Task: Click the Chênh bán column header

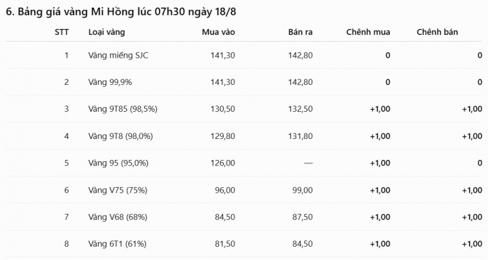Action: pos(437,32)
